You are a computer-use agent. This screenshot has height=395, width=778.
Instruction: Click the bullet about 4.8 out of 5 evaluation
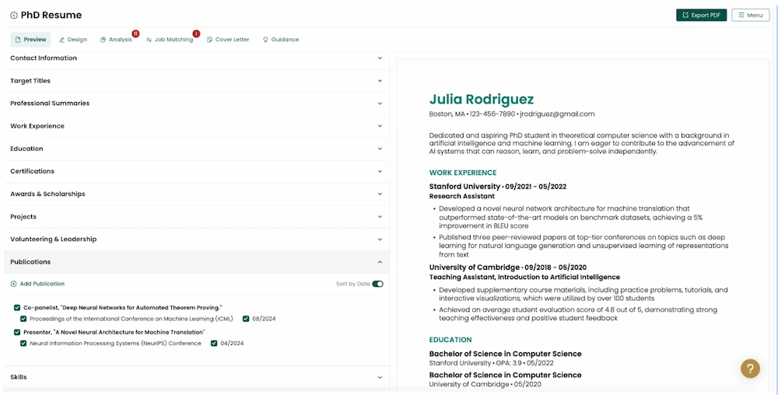577,313
